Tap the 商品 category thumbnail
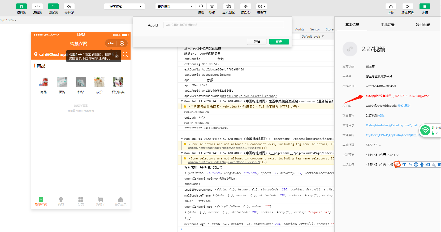The image size is (441, 232). click(44, 82)
